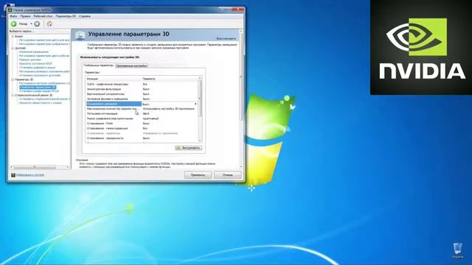This screenshot has height=265, width=472.
Task: Select Изменение разрешения in the tree
Action: [x=34, y=52]
